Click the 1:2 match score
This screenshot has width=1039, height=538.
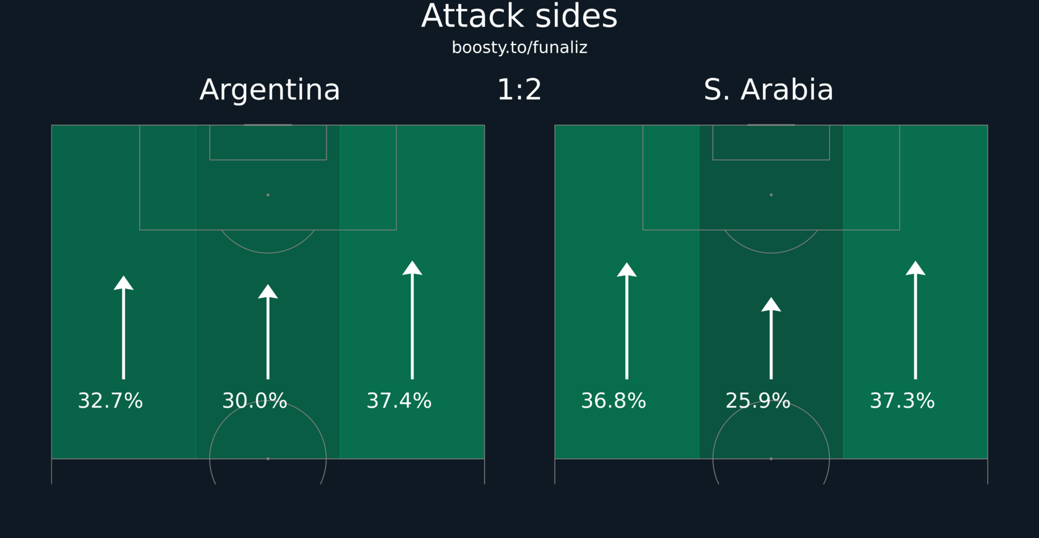(519, 90)
